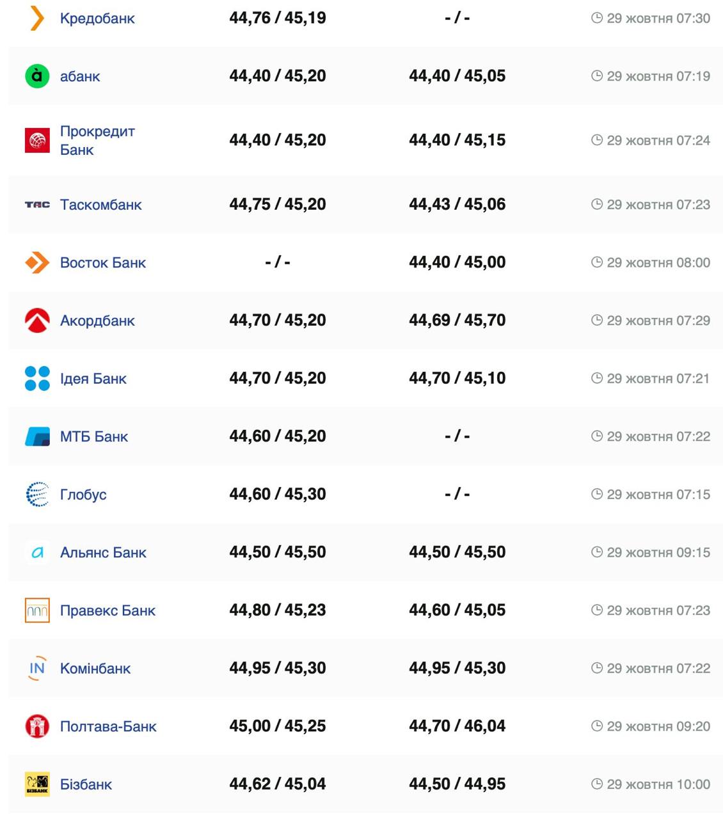723x819 pixels.
Task: Click the orange Восток Банк logo
Action: pos(37,262)
